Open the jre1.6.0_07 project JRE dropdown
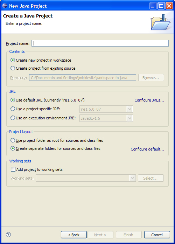Screen dimensions: 175x244 point(106,109)
